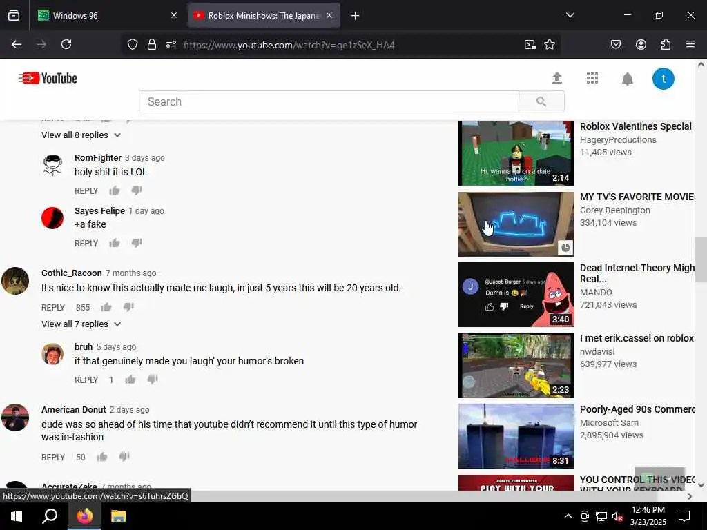Like RomFighter's comment
Viewport: 707px width, 530px height.
point(114,190)
